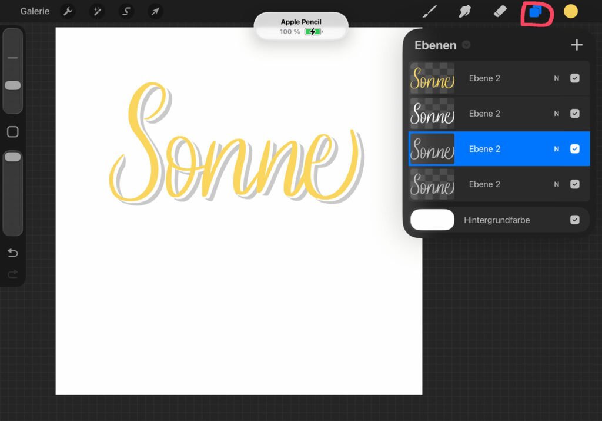Add a new layer with the plus icon

pyautogui.click(x=576, y=45)
